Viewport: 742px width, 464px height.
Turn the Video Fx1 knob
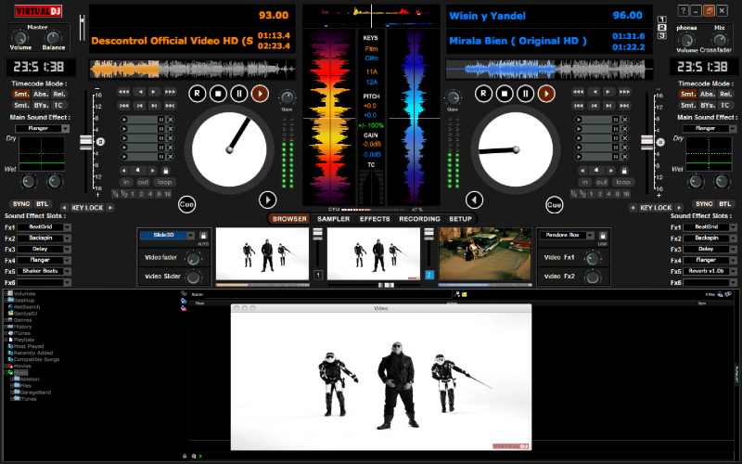[592, 258]
